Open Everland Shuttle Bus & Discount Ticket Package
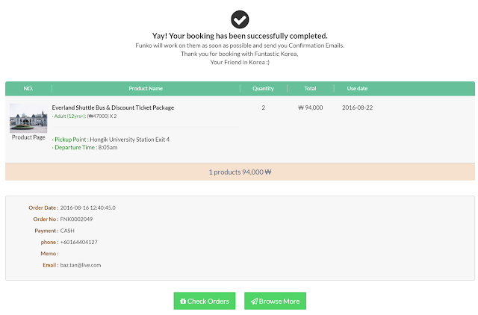The height and width of the screenshot is (315, 478). coord(113,107)
